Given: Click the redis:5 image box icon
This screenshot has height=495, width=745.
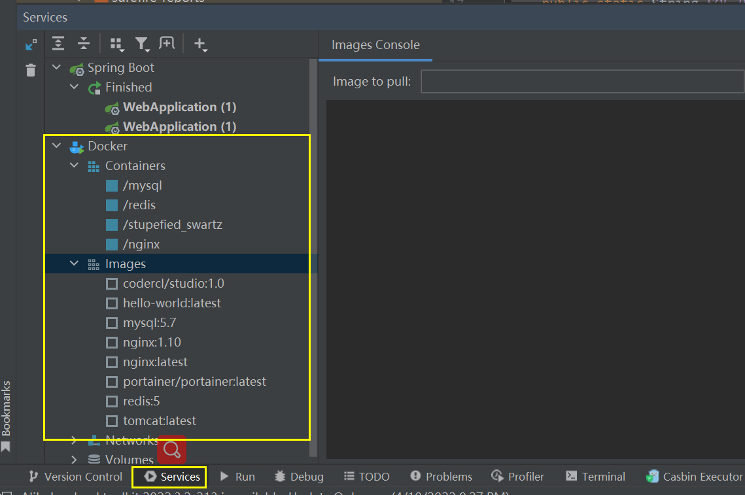Looking at the screenshot, I should click(x=112, y=401).
